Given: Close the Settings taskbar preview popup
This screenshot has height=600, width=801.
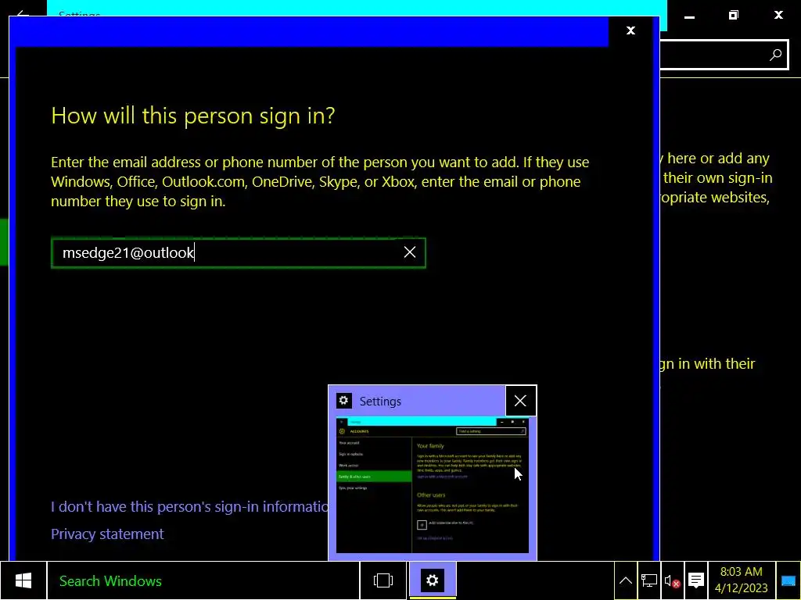Looking at the screenshot, I should click(520, 401).
